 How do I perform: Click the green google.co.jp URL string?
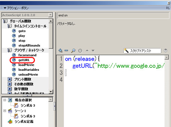(131, 66)
